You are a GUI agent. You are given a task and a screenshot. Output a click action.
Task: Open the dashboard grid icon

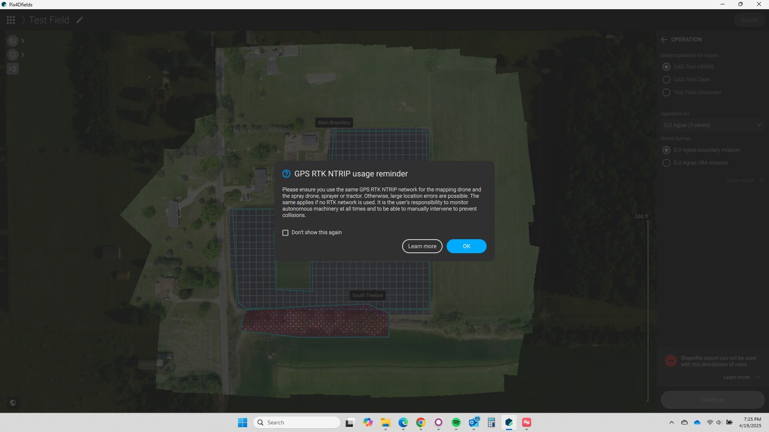(x=11, y=20)
